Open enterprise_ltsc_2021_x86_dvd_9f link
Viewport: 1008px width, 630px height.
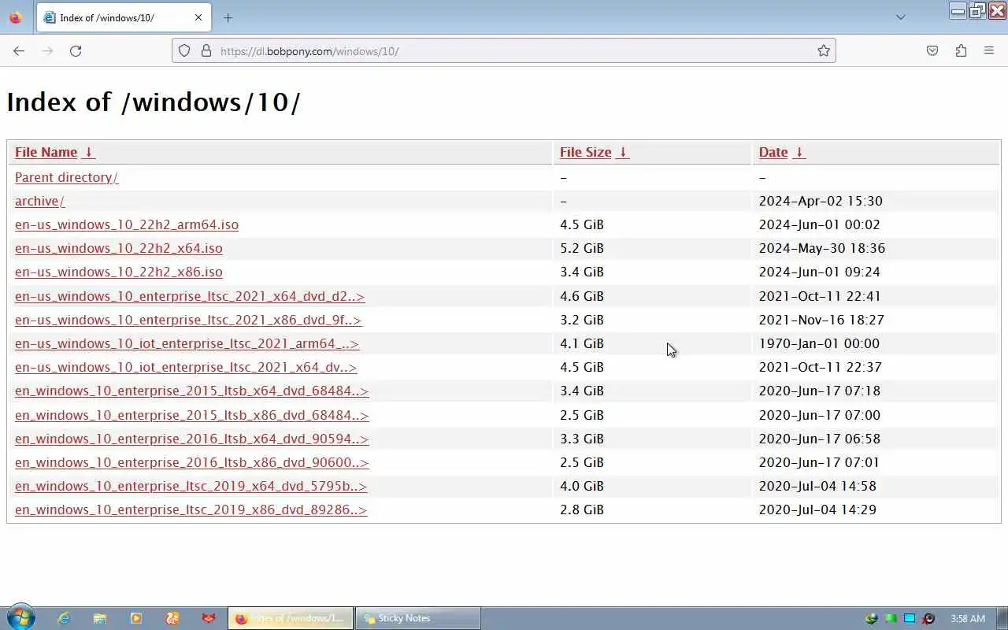click(188, 320)
